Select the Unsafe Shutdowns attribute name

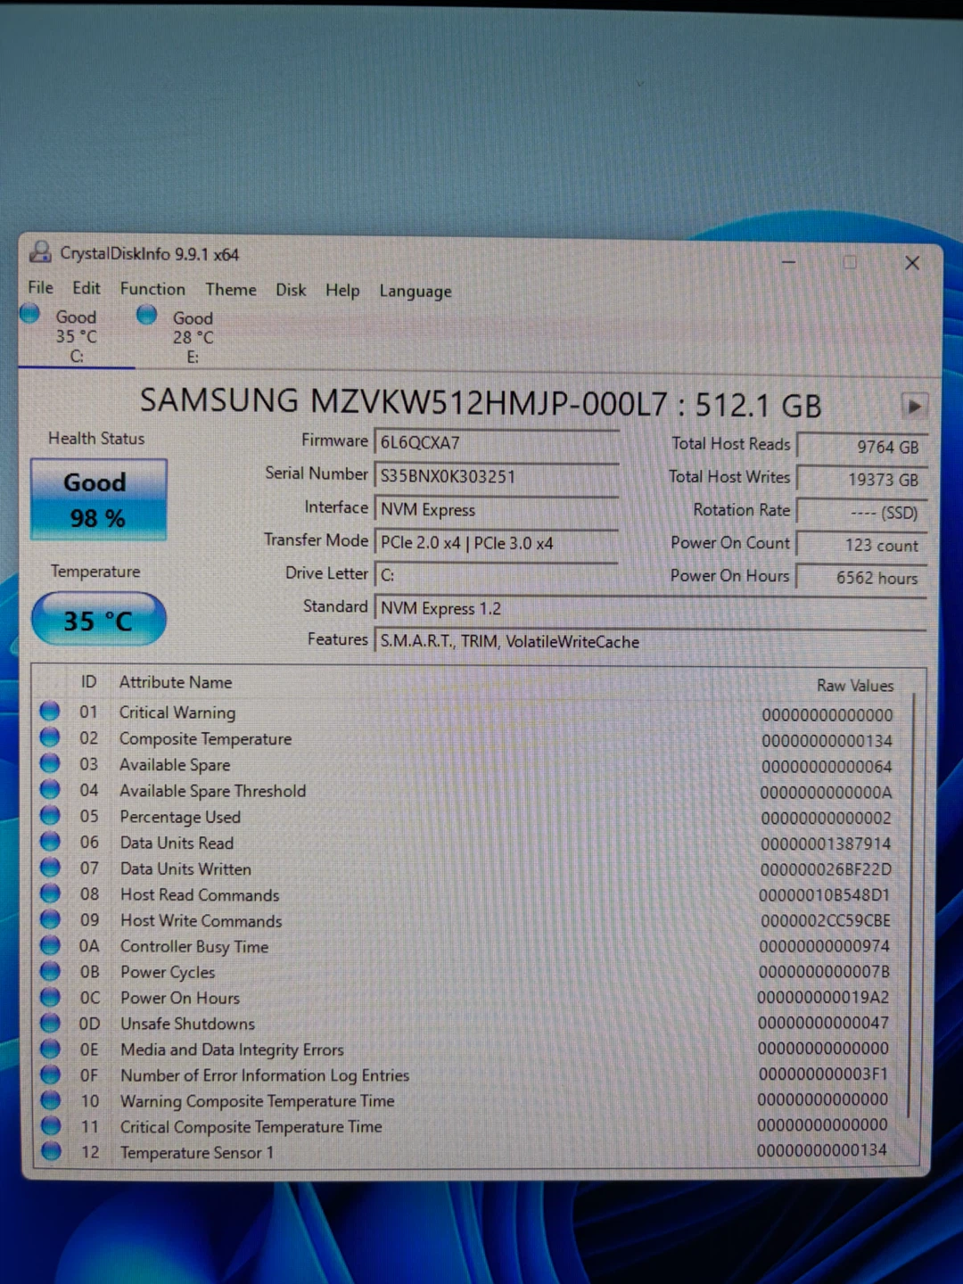(188, 1024)
